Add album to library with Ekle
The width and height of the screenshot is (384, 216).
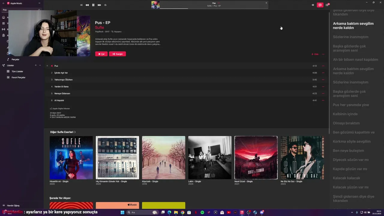coord(315,54)
